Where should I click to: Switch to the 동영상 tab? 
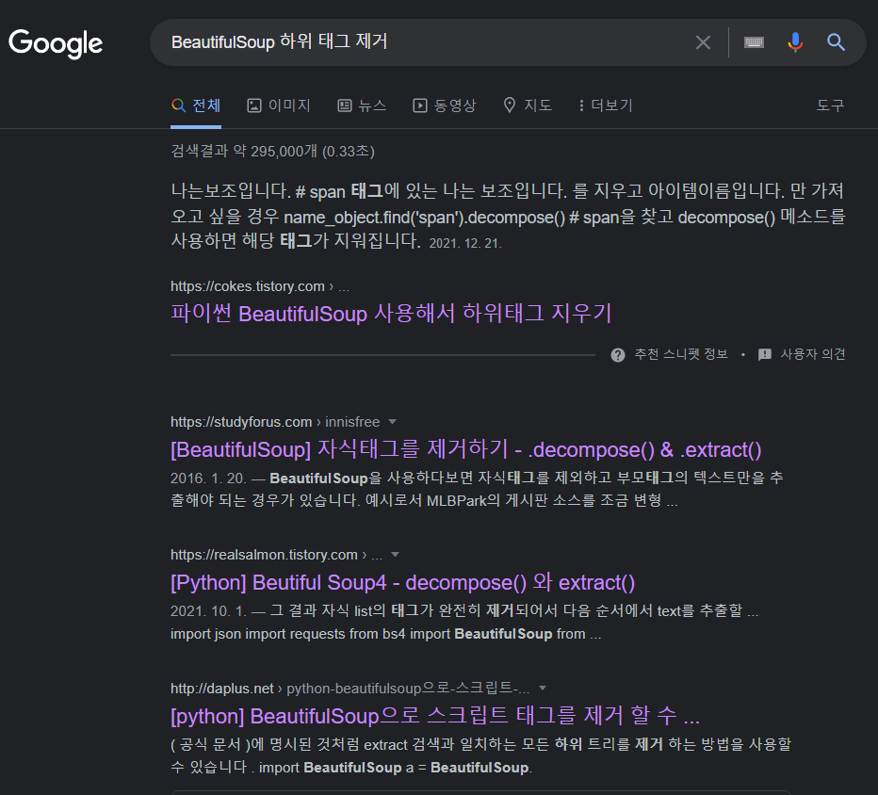pos(445,105)
